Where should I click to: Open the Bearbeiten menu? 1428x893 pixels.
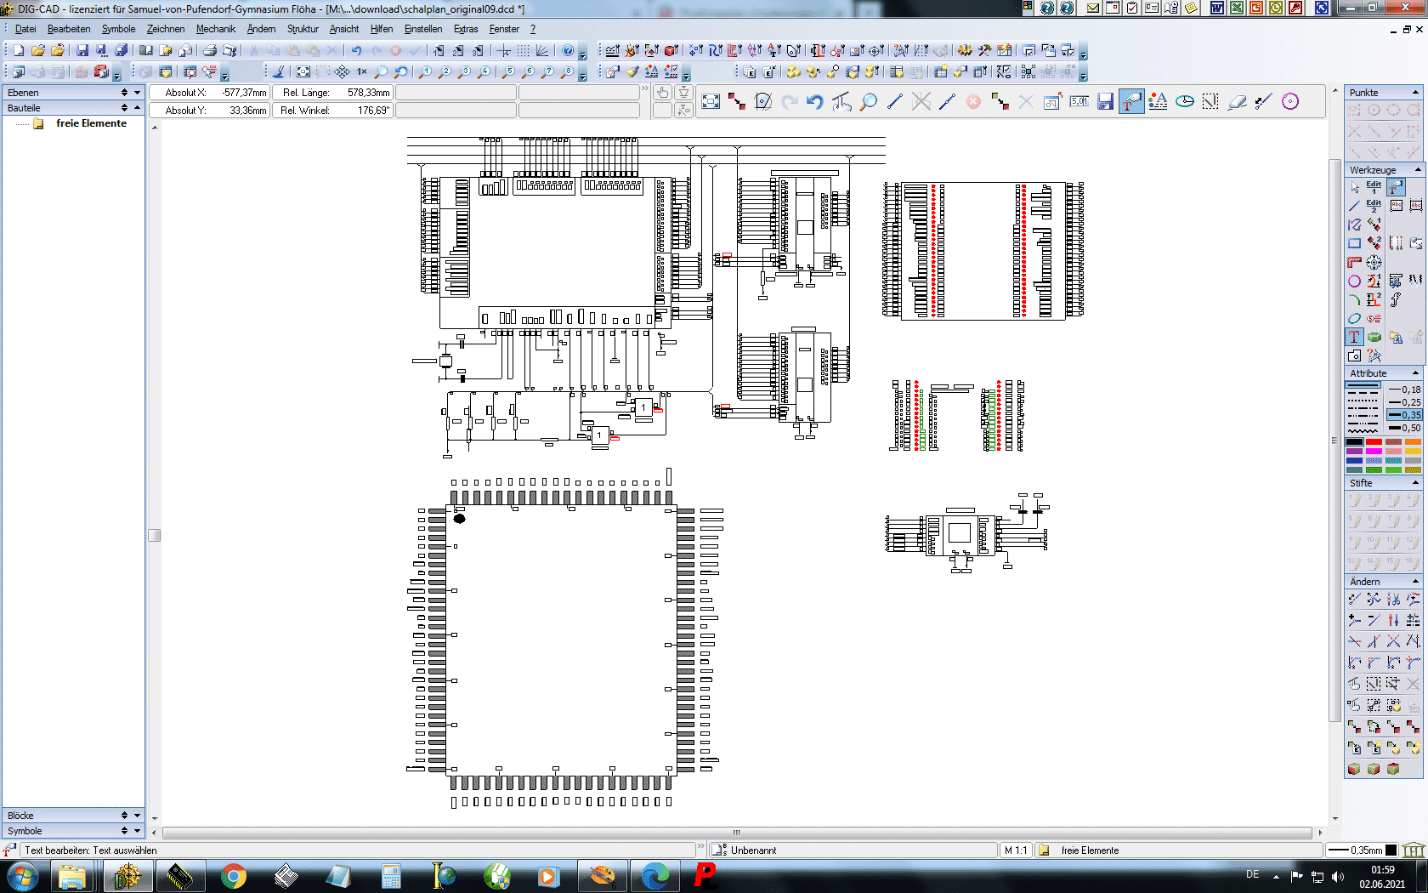coord(69,29)
